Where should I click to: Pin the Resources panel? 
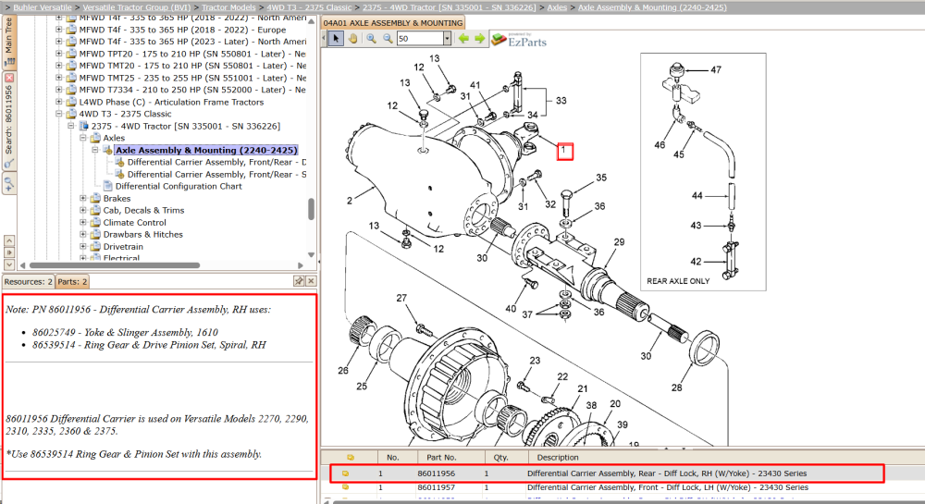[x=299, y=281]
